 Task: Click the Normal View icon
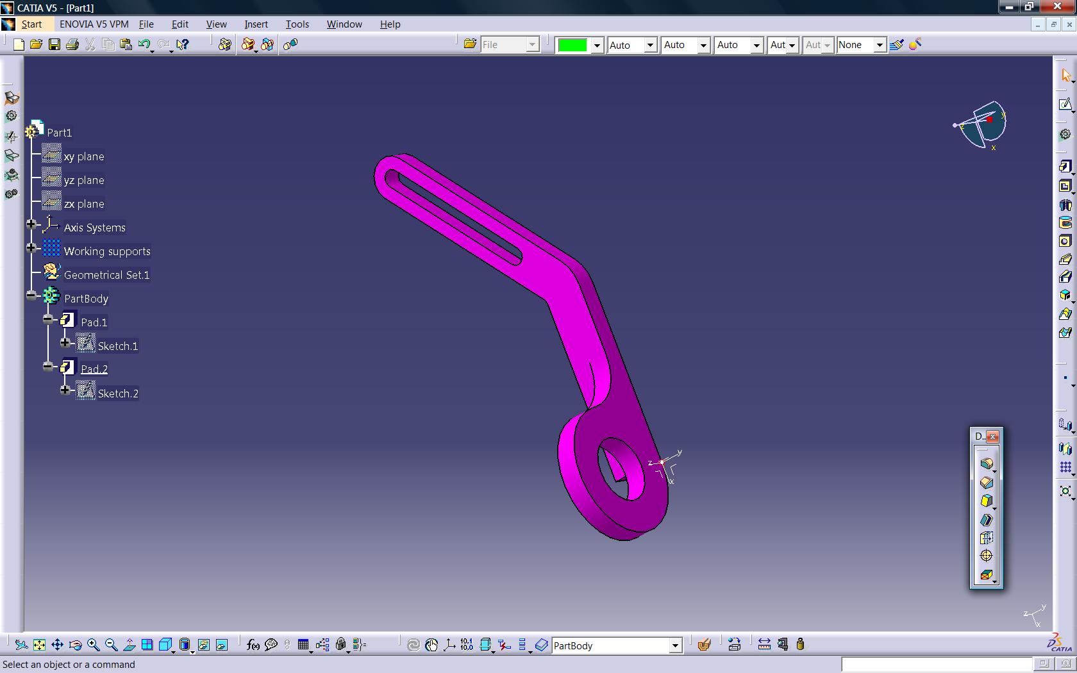point(129,645)
